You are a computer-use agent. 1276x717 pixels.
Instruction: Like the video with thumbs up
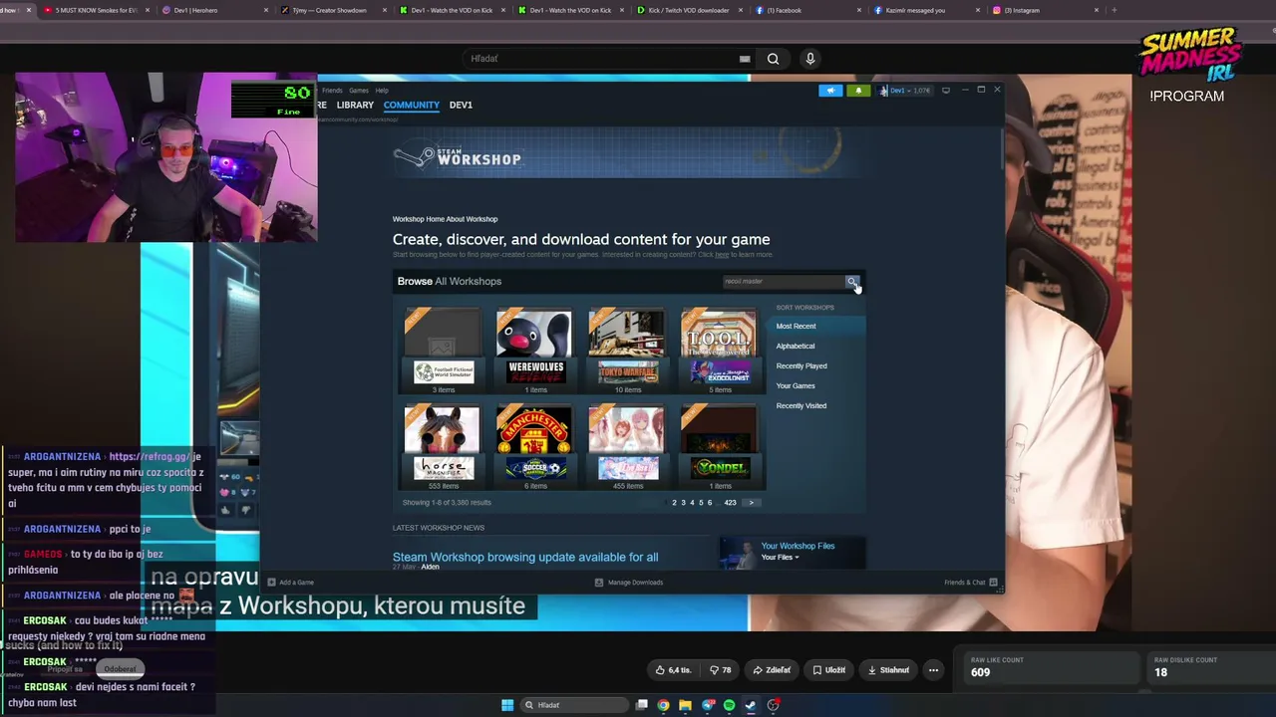(x=672, y=670)
